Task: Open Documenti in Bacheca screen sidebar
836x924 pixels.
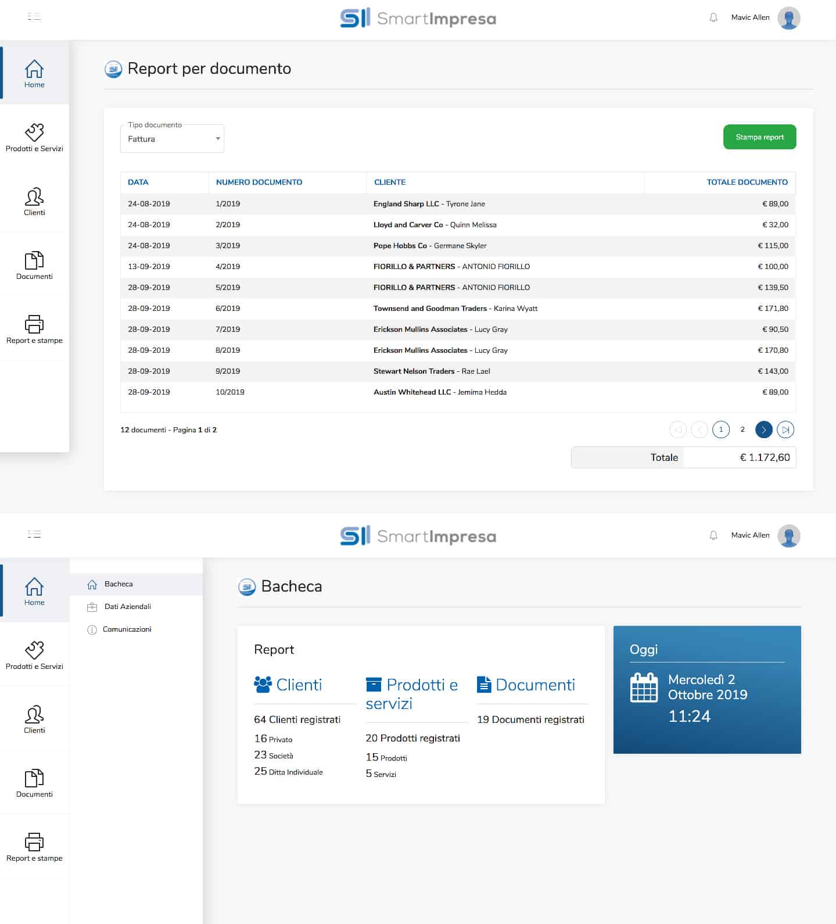Action: tap(34, 783)
